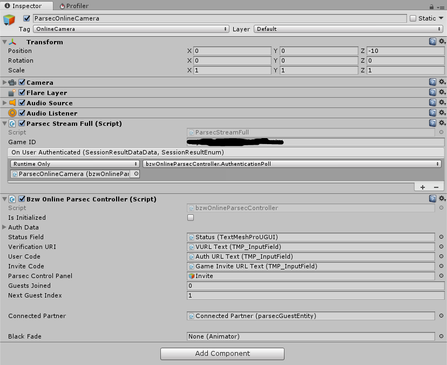Image resolution: width=447 pixels, height=365 pixels.
Task: Enable the Static checkbox
Action: point(413,18)
